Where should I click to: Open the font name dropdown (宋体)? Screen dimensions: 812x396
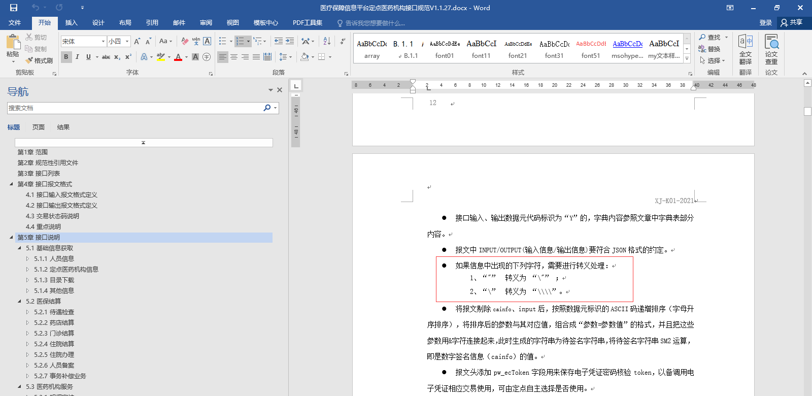(x=103, y=42)
